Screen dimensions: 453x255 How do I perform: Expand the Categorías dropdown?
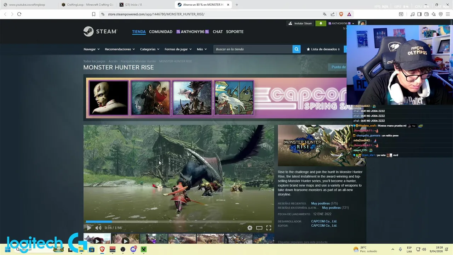point(150,49)
